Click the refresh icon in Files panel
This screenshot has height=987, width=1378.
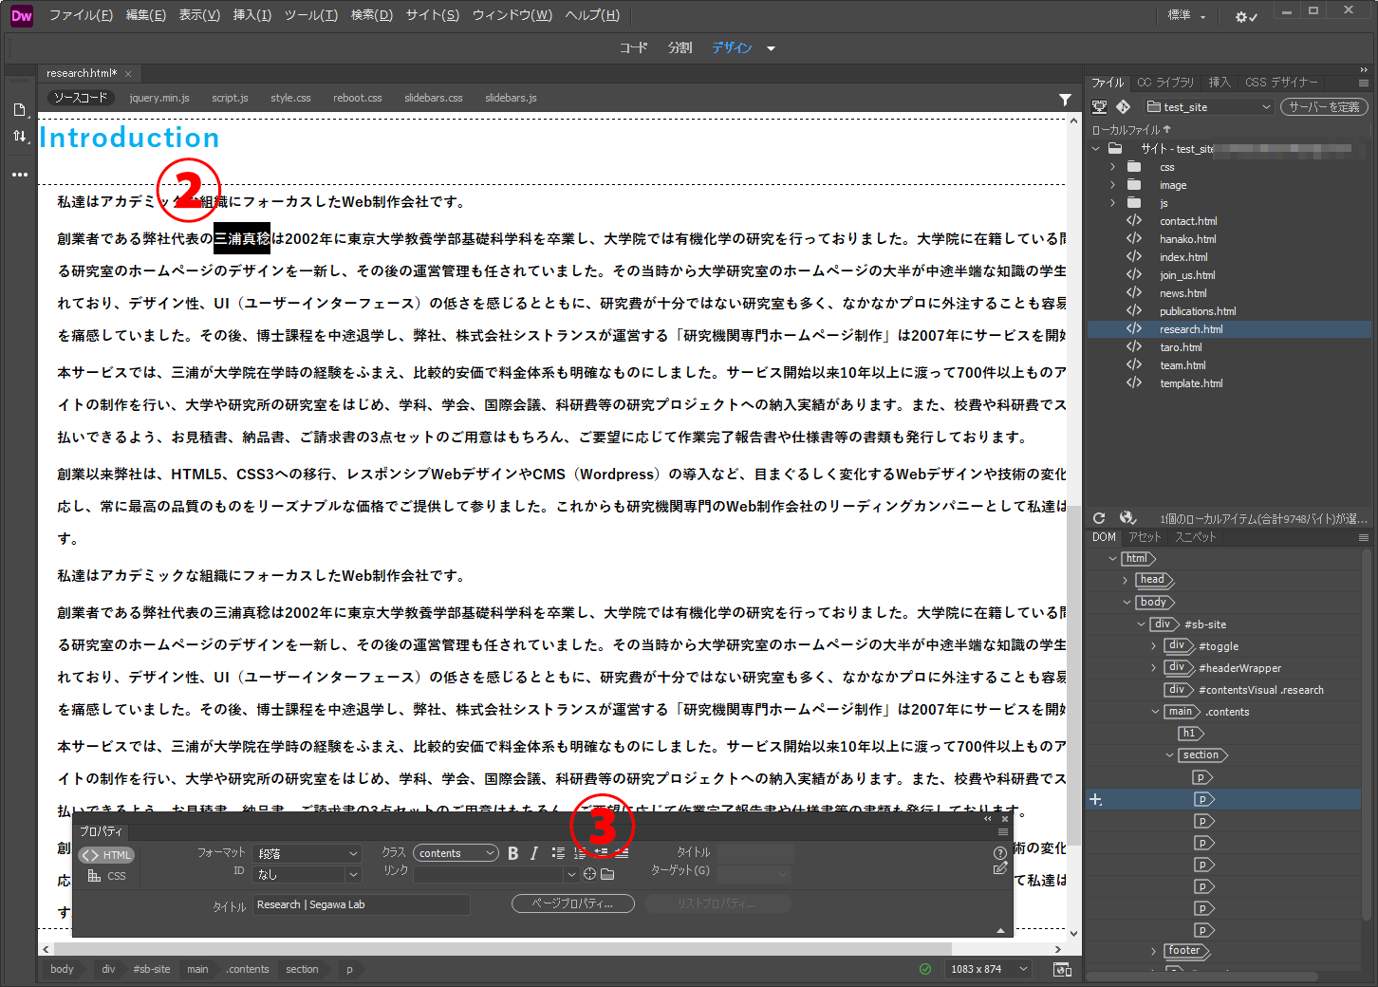click(1099, 518)
